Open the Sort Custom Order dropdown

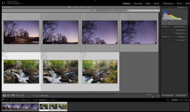[x=45, y=96]
